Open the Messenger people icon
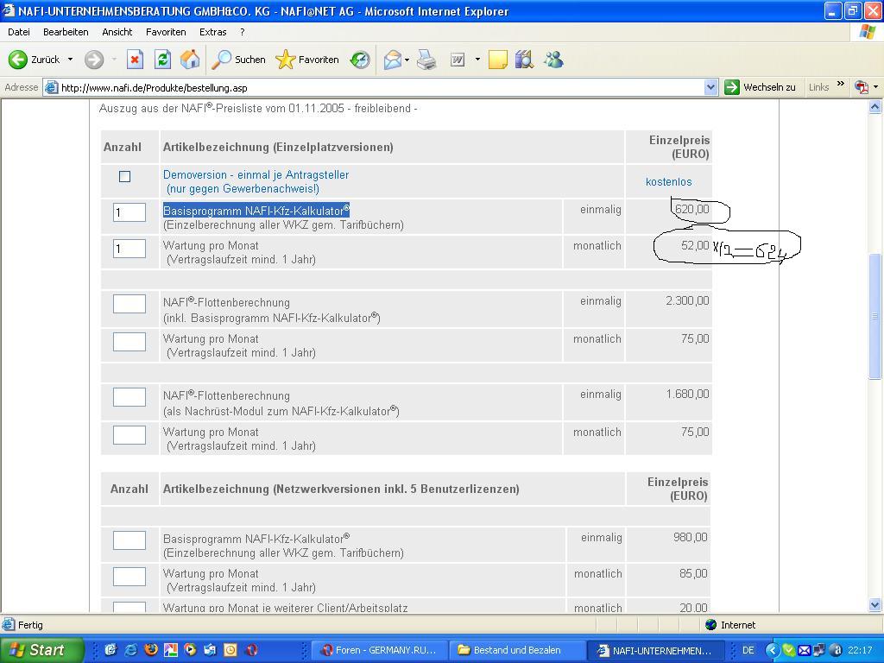884x663 pixels. click(x=553, y=60)
